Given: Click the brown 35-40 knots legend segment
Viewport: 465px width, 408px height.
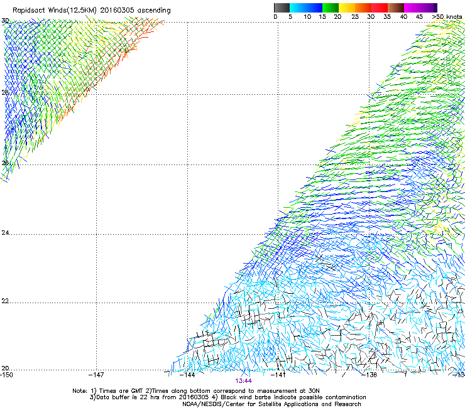Looking at the screenshot, I should click(x=396, y=8).
